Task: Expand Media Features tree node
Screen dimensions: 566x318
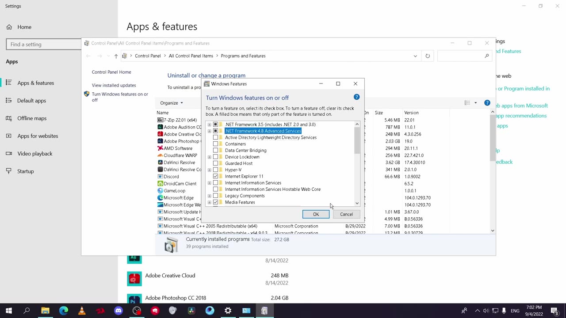Action: [x=209, y=202]
